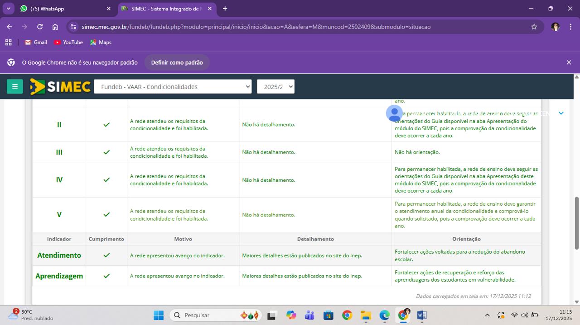Screen dimensions: 580x325
Task: Show hidden system tray icons
Action: (x=487, y=315)
